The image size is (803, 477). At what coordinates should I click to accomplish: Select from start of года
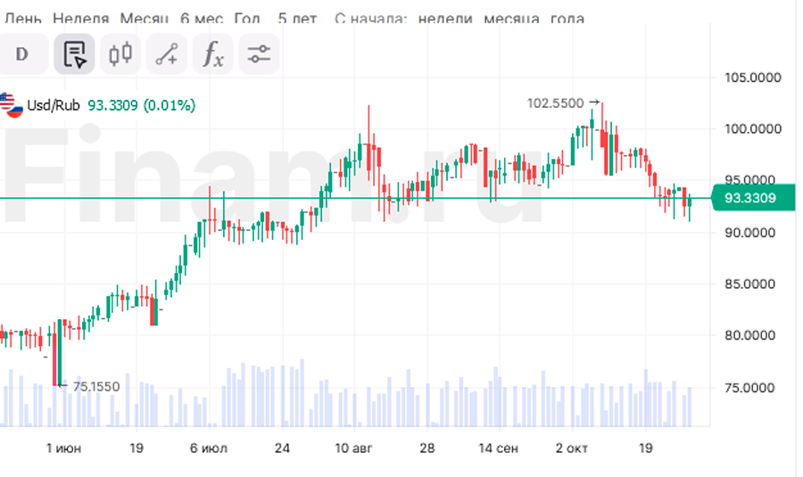click(567, 18)
